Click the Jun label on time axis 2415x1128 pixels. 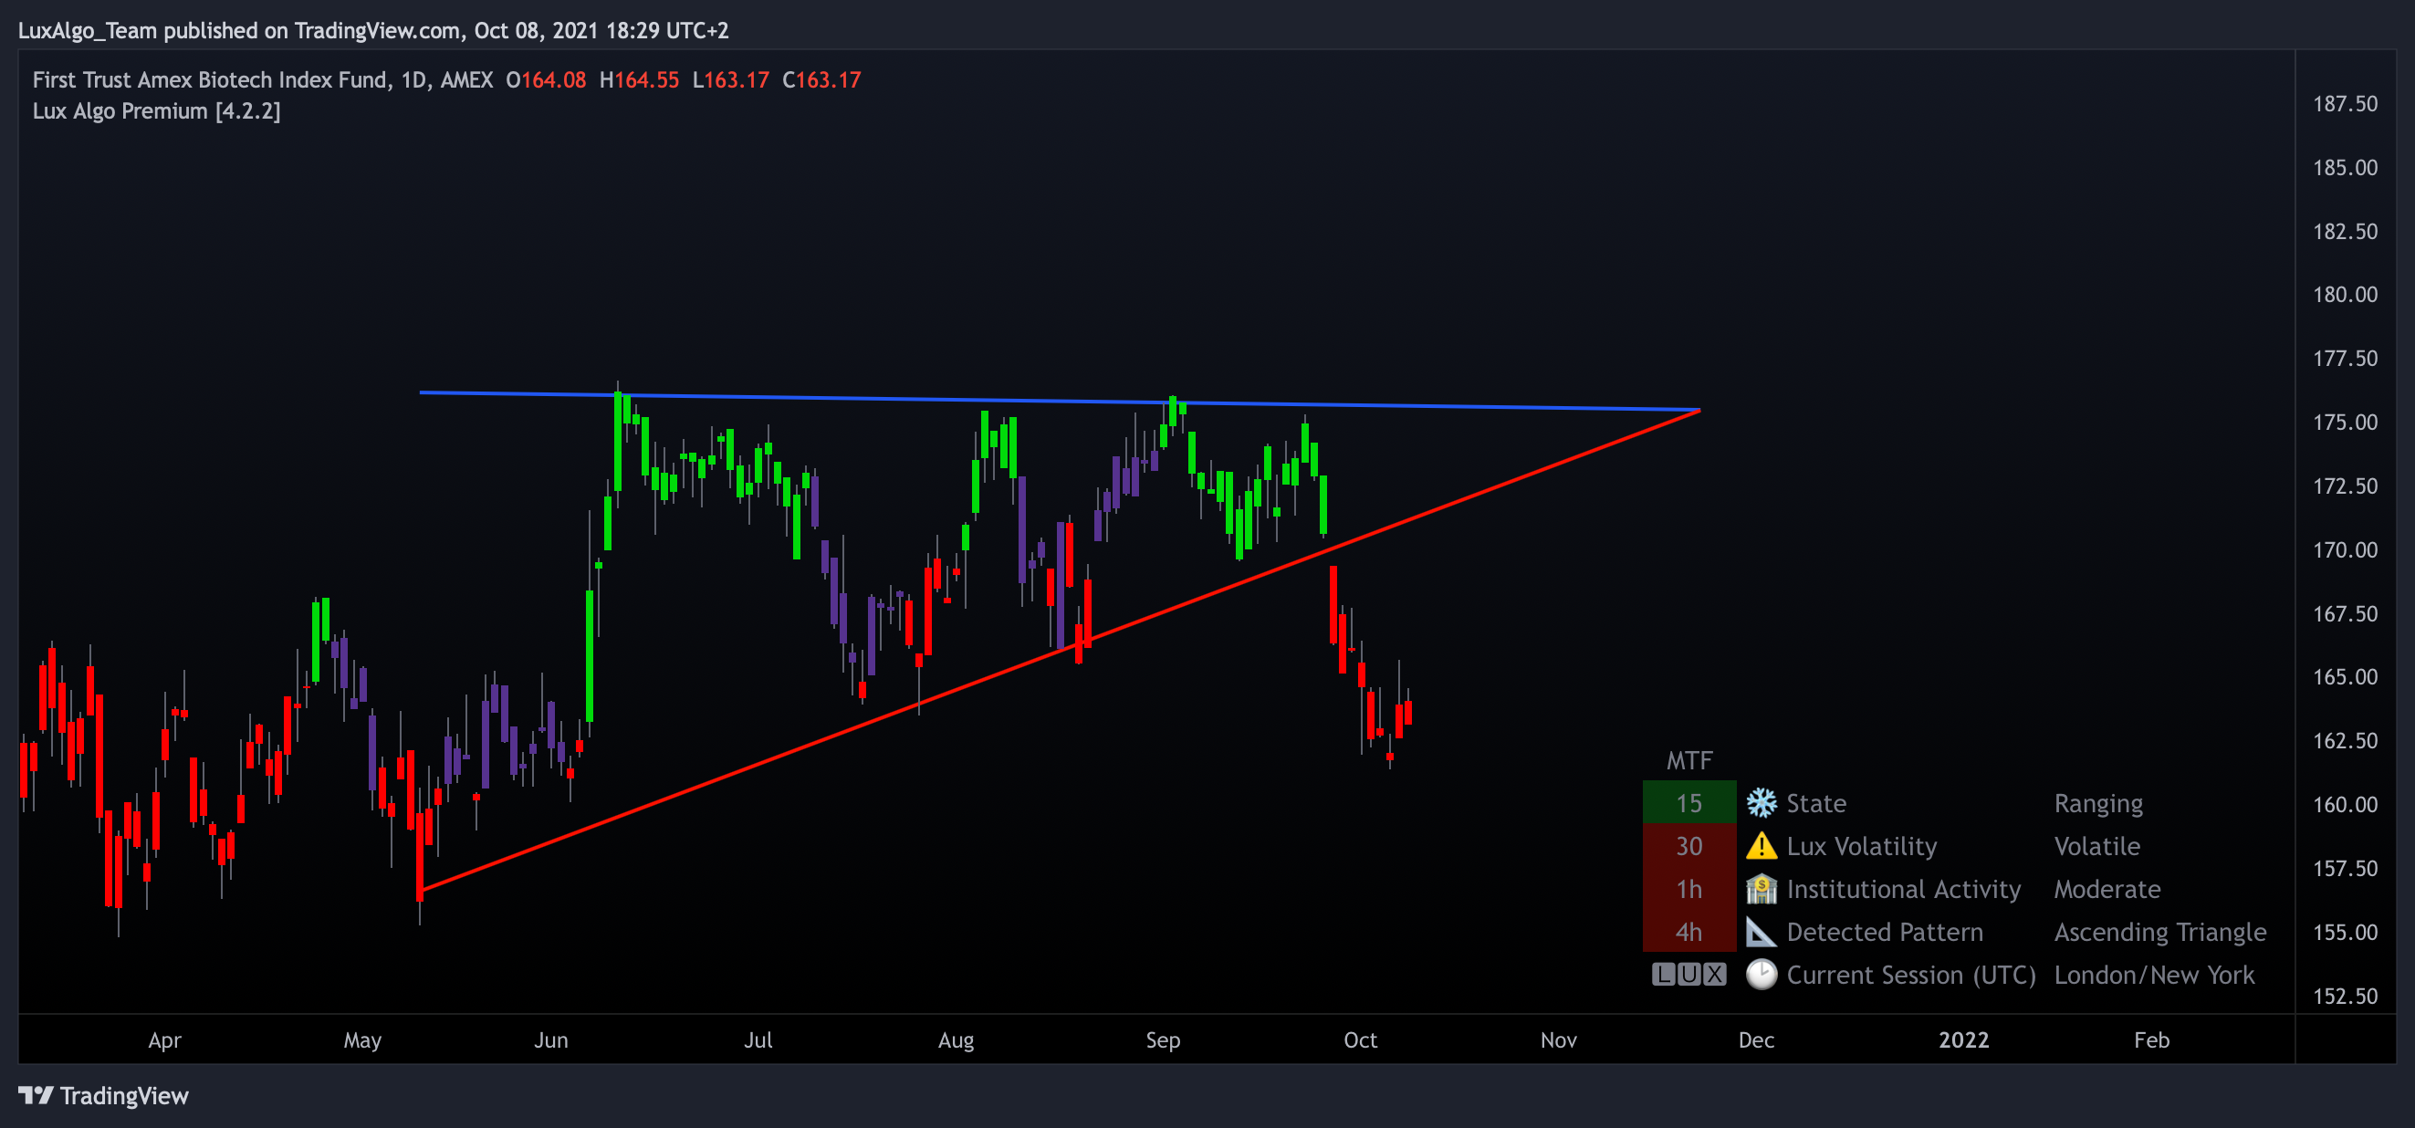coord(551,1039)
